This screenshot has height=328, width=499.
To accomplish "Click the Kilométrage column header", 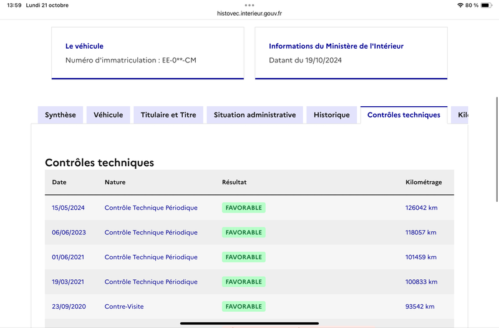I will pos(424,182).
